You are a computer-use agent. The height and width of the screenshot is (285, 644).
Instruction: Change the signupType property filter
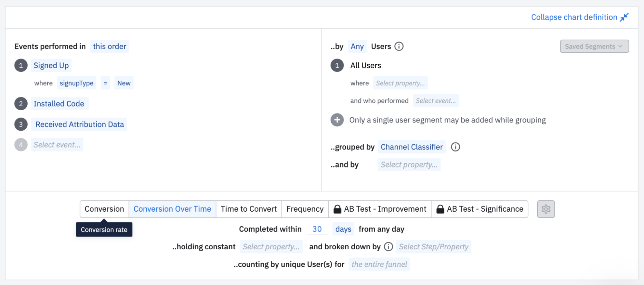pyautogui.click(x=77, y=83)
